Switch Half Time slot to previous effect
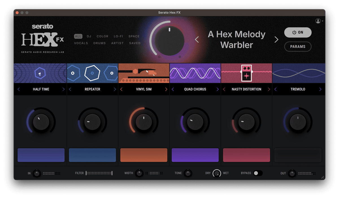Image resolution: width=339 pixels, height=198 pixels. coord(19,89)
